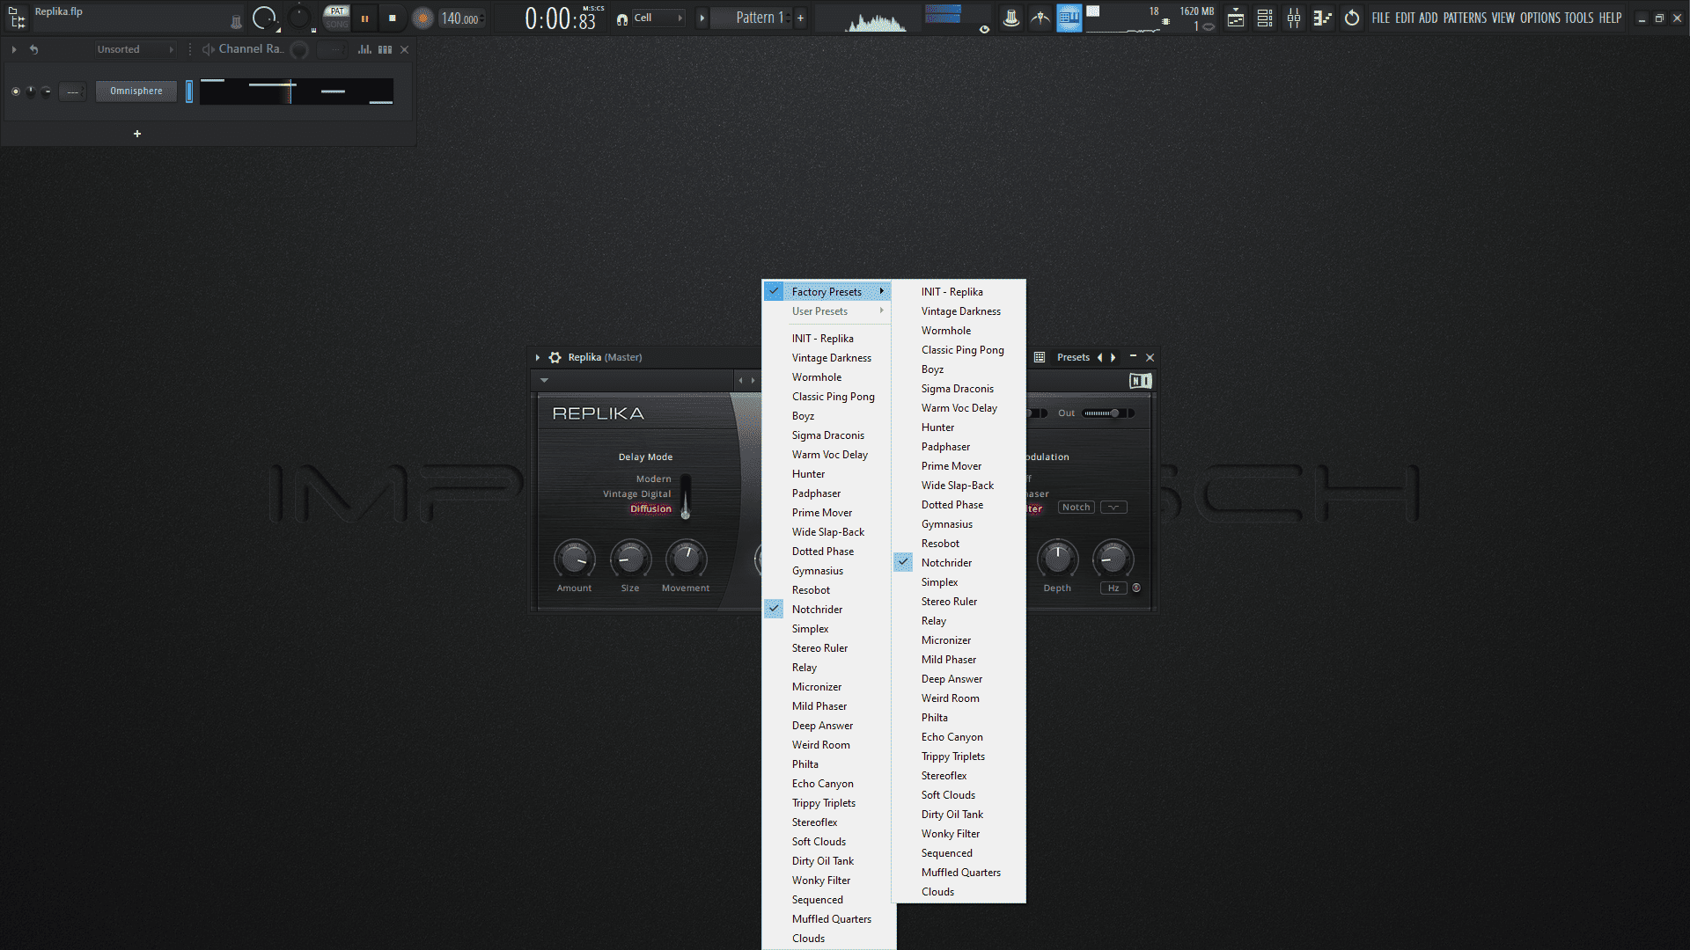Viewport: 1690px width, 950px height.
Task: Expand Replika window menu arrow left of gear
Action: (x=537, y=357)
